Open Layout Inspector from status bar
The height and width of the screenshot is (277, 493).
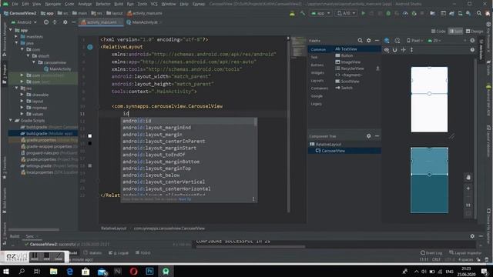(x=465, y=253)
